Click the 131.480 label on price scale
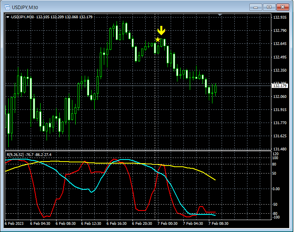The image size is (294, 232). (280, 149)
